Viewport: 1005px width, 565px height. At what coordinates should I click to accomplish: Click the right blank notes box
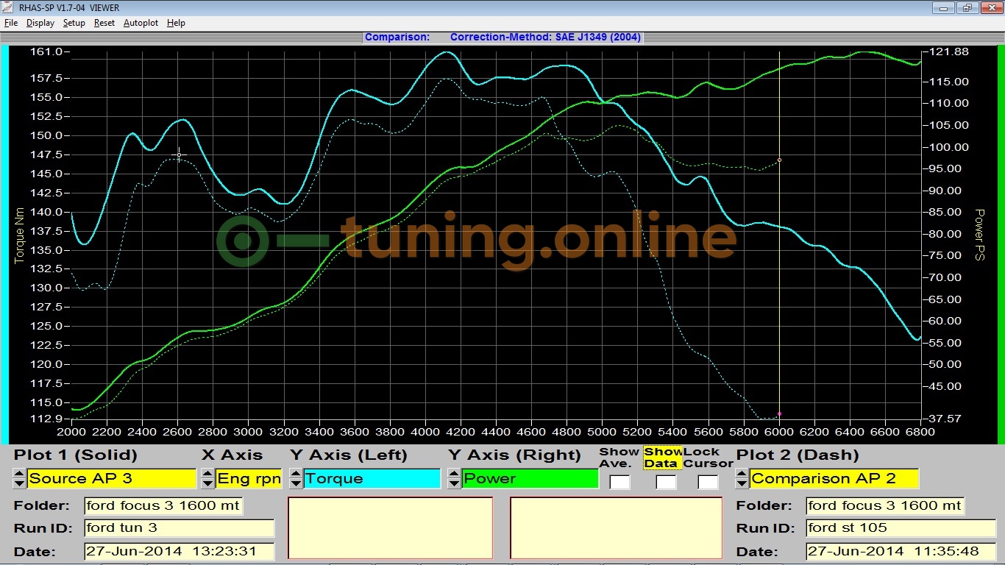pyautogui.click(x=616, y=528)
